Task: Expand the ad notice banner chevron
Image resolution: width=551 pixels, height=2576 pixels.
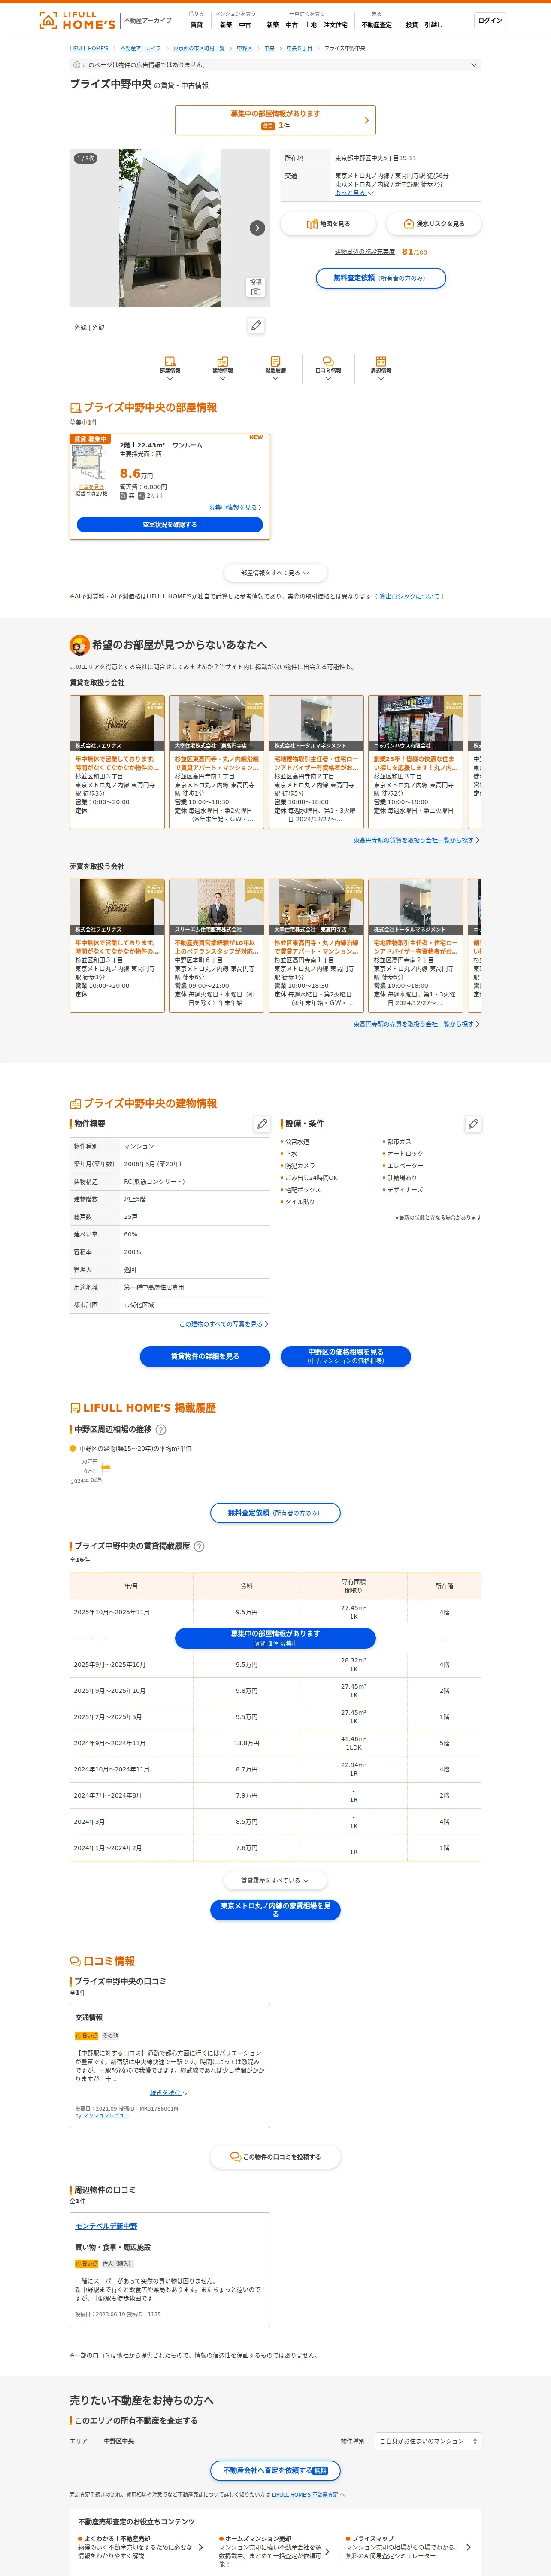Action: click(x=474, y=65)
